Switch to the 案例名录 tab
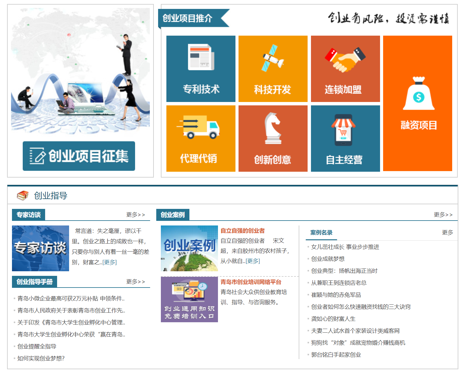This screenshot has width=466, height=372. pyautogui.click(x=321, y=233)
